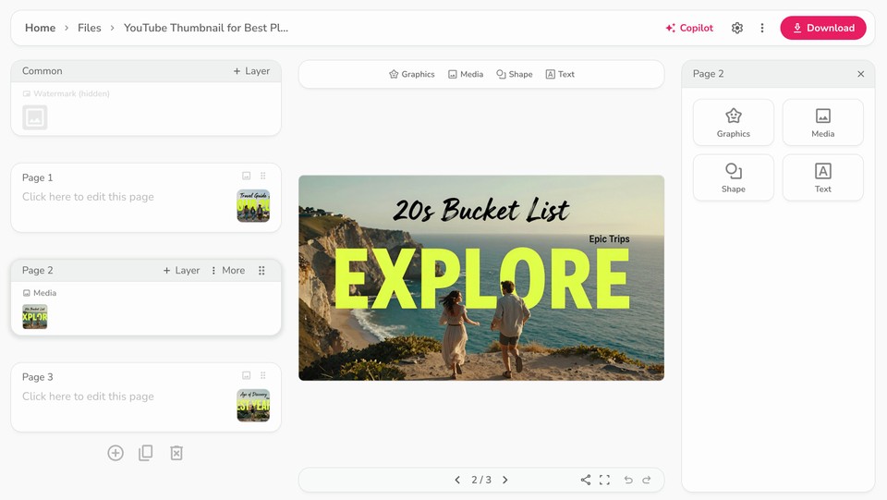Grab Page 3 drag handle
Screen dimensions: 887x500
[263, 375]
